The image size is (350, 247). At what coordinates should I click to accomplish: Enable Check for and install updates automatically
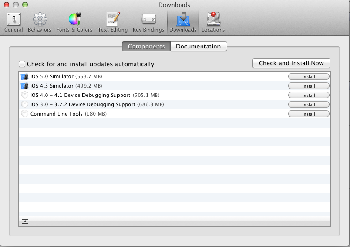pyautogui.click(x=22, y=64)
